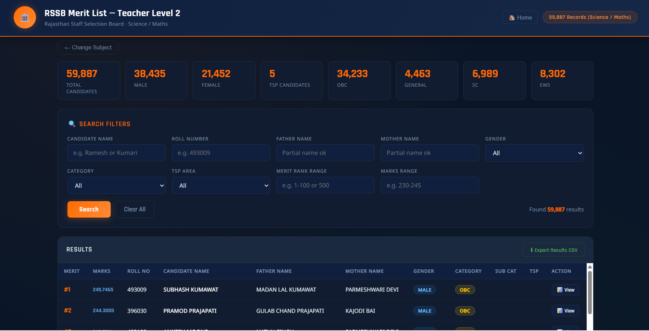The height and width of the screenshot is (331, 649).
Task: Click marks value 245.7465
Action: click(x=103, y=290)
